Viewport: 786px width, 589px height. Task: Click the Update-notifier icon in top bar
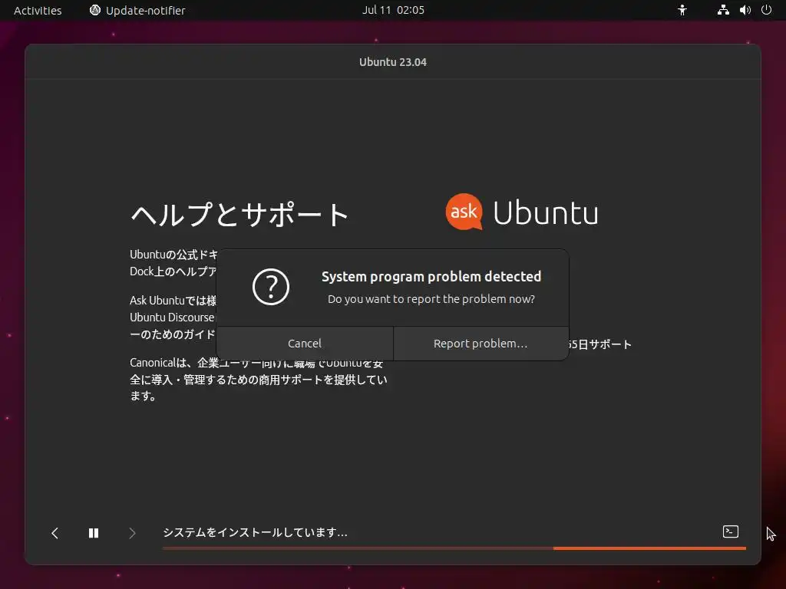click(94, 10)
